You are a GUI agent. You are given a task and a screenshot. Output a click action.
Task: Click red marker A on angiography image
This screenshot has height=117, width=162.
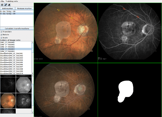[124, 9]
